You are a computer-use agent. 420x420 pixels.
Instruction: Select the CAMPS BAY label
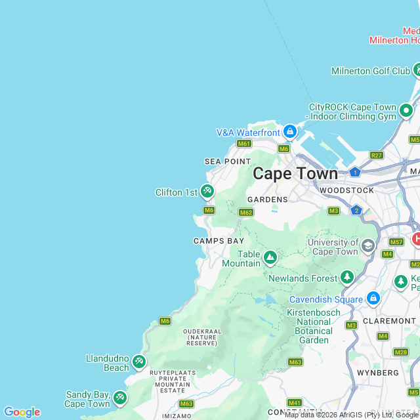[x=219, y=241]
